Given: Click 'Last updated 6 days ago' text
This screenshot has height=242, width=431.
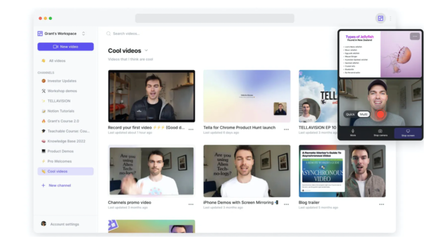Looking at the screenshot, I should 221,133.
